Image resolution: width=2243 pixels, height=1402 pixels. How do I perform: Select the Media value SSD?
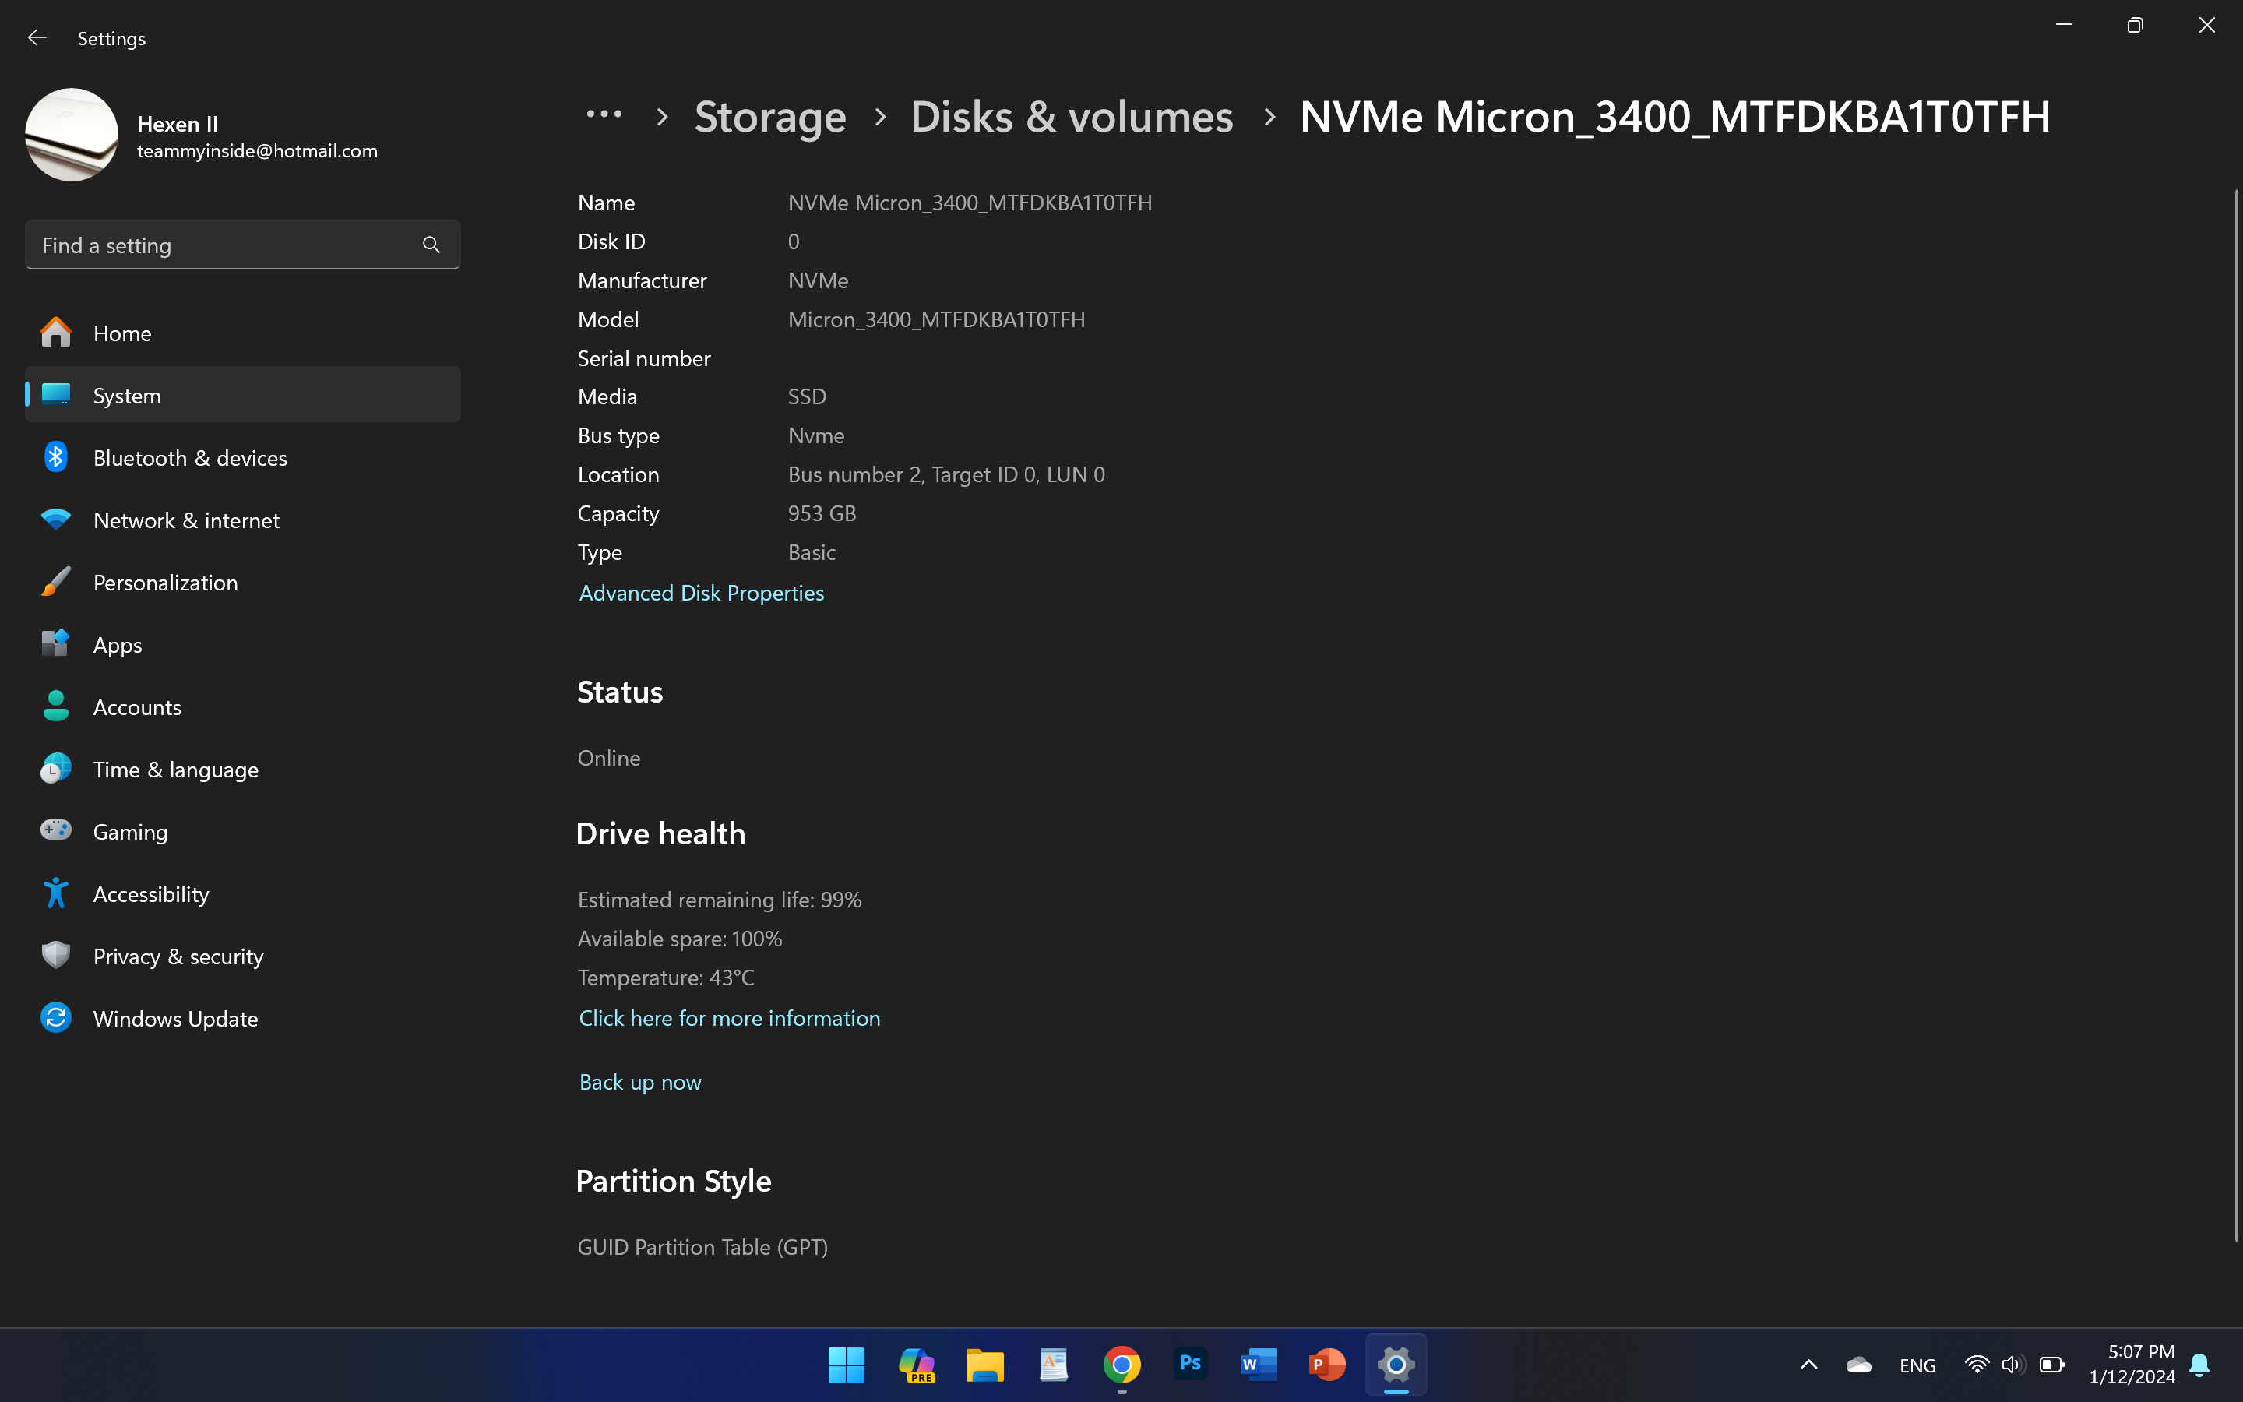click(808, 397)
